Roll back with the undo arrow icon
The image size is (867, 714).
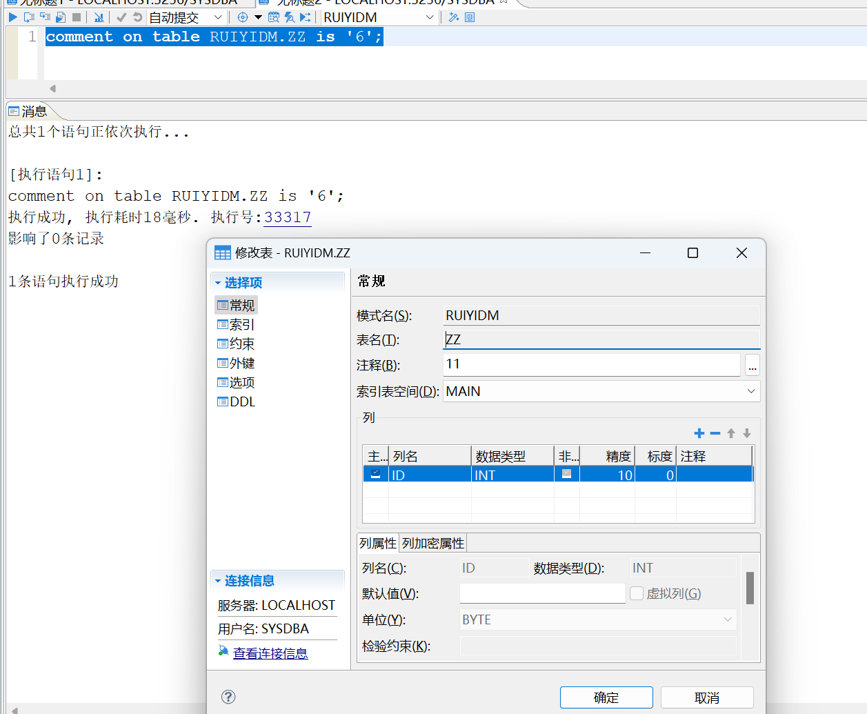(x=137, y=17)
